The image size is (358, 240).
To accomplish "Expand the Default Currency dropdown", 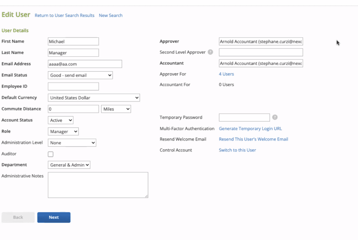I will pyautogui.click(x=94, y=98).
